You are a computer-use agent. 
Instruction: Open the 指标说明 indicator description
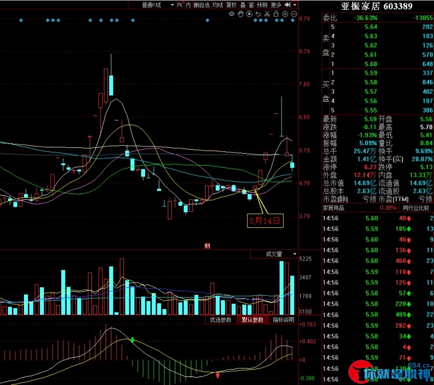283,320
